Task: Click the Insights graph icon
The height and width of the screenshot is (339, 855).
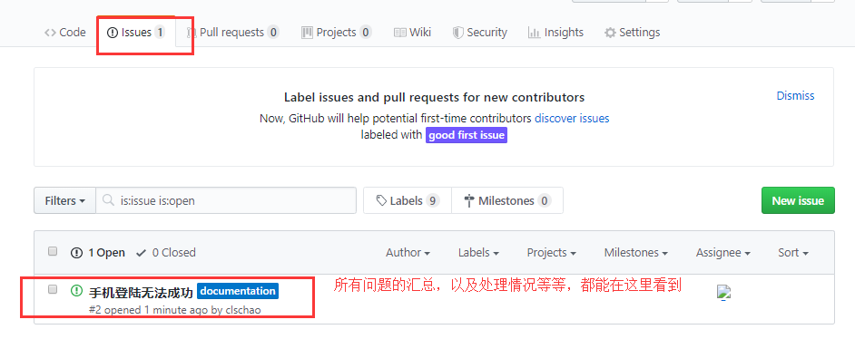Action: coord(534,33)
